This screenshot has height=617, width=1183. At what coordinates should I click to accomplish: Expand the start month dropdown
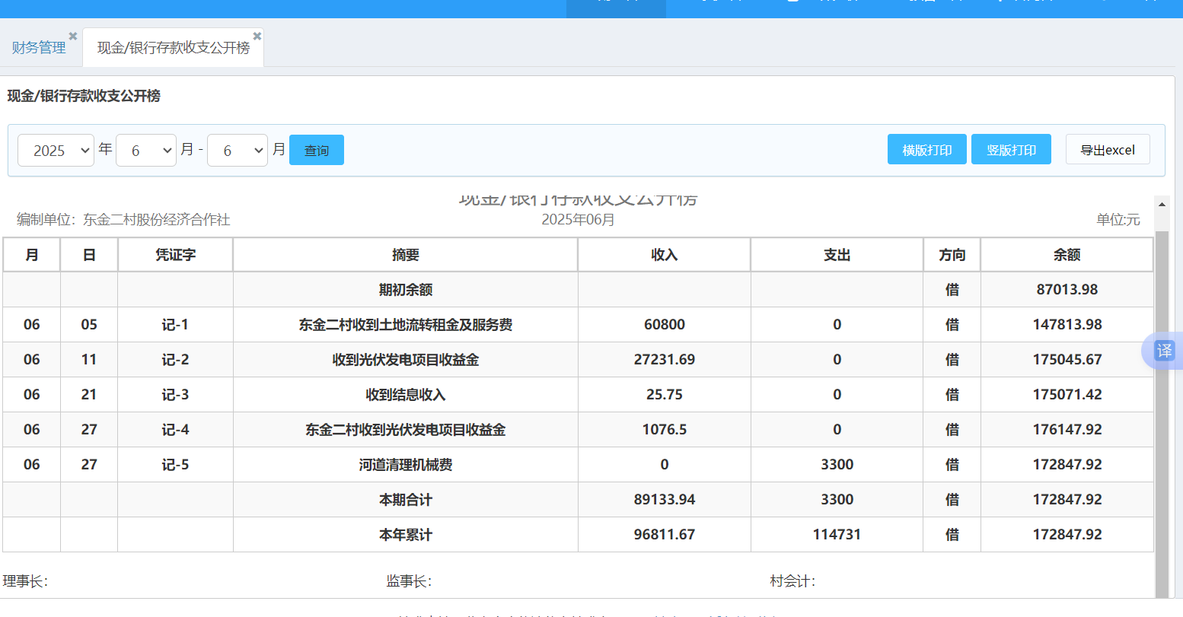pyautogui.click(x=146, y=151)
